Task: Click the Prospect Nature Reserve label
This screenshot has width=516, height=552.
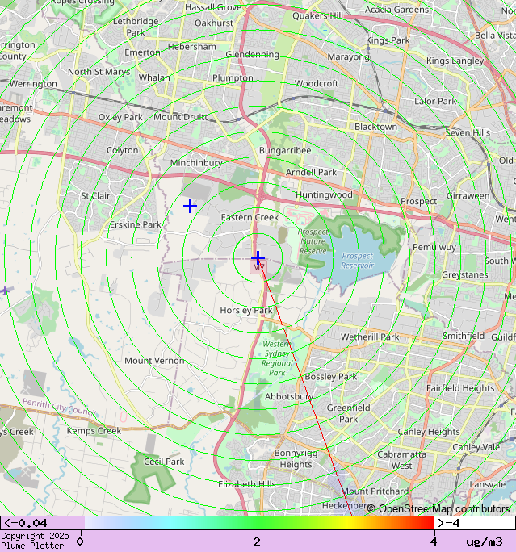Action: tap(313, 241)
